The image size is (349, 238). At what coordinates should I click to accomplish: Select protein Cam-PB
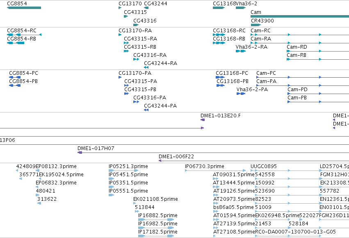(x=297, y=98)
